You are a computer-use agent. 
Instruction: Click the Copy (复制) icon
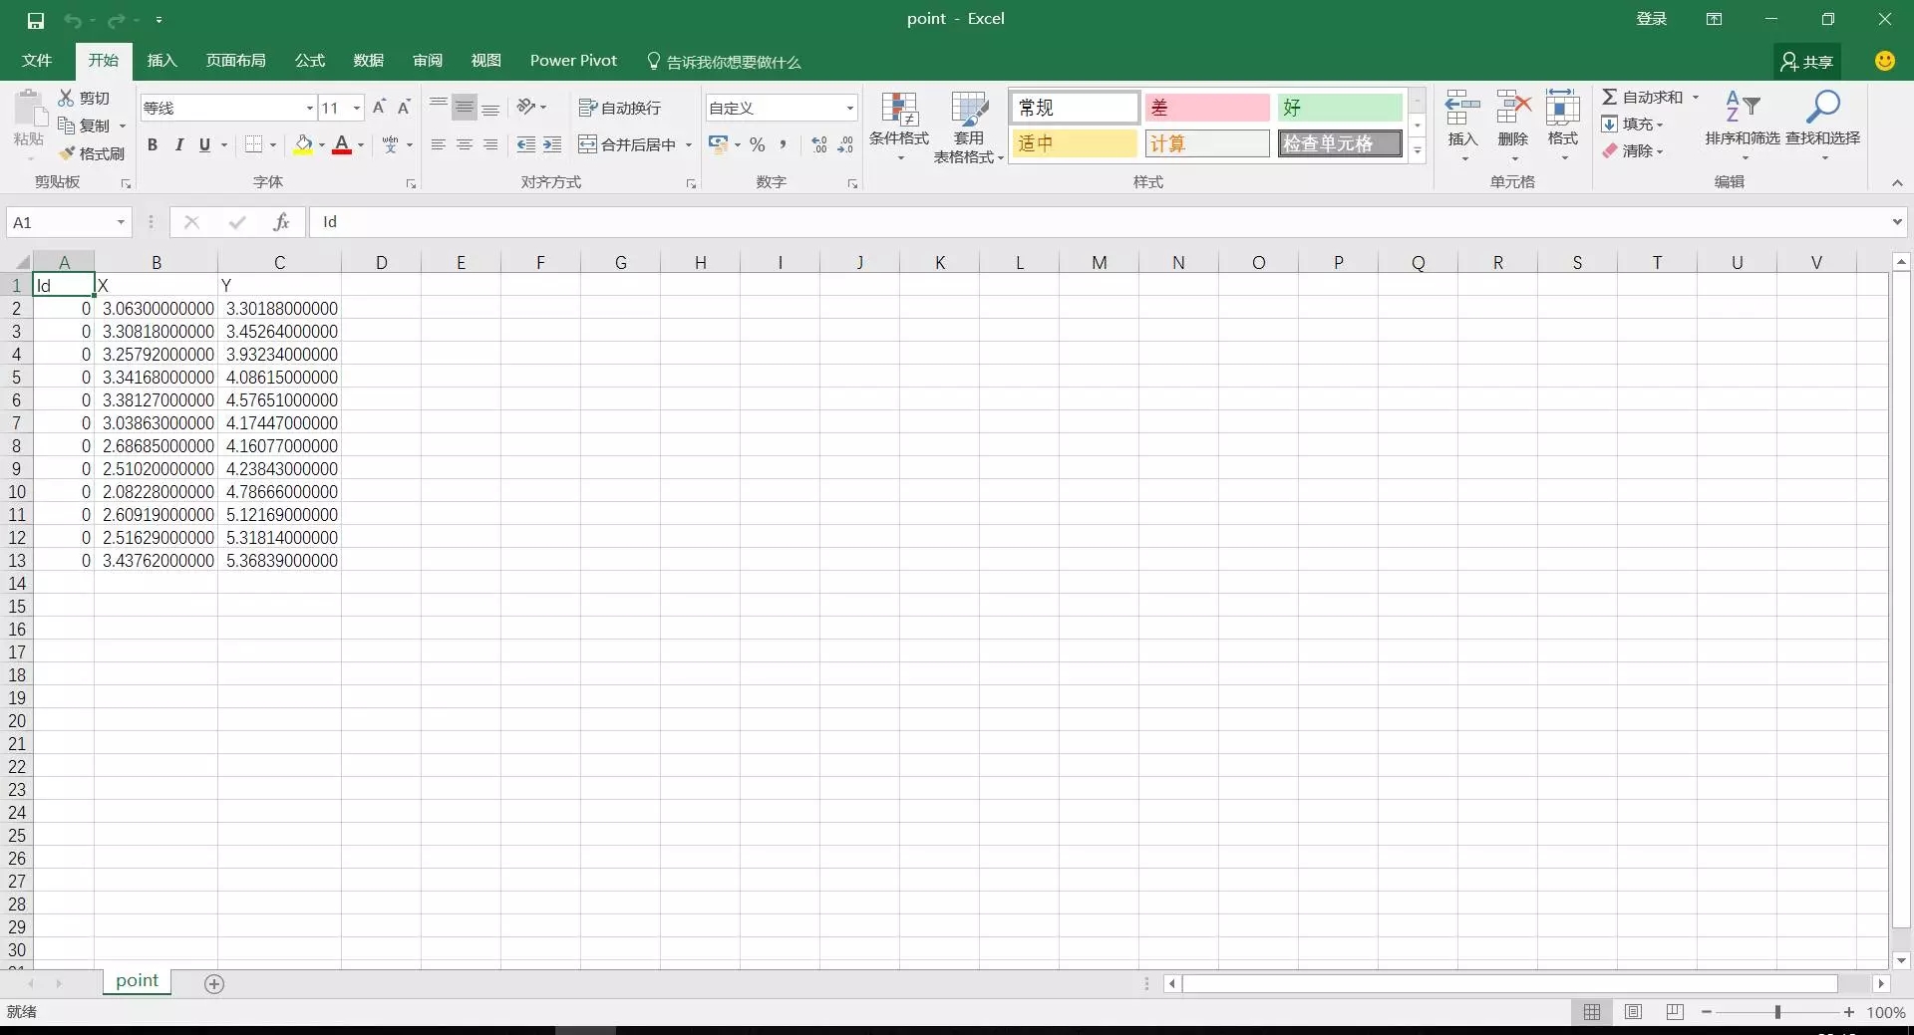pos(67,126)
